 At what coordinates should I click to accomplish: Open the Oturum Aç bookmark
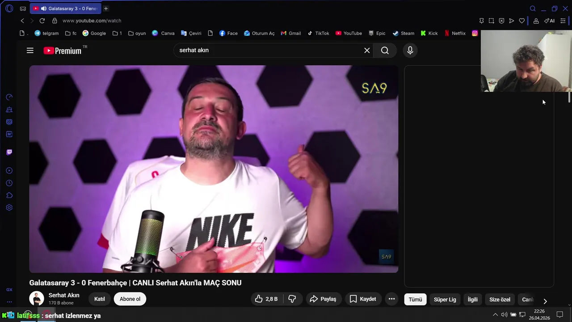259,33
